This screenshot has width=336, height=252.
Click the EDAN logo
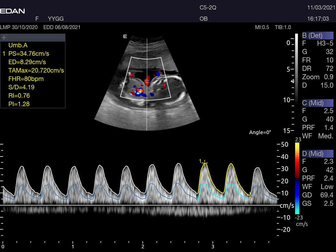[13, 11]
